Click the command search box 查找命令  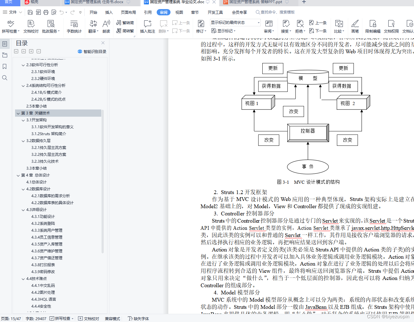point(275,12)
